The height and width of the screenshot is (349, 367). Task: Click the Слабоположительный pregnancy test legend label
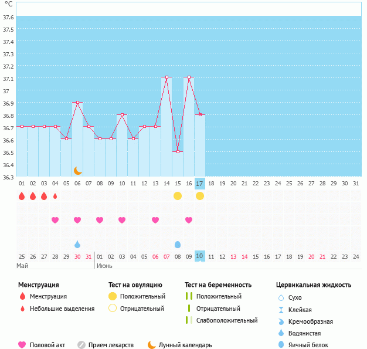pyautogui.click(x=227, y=320)
